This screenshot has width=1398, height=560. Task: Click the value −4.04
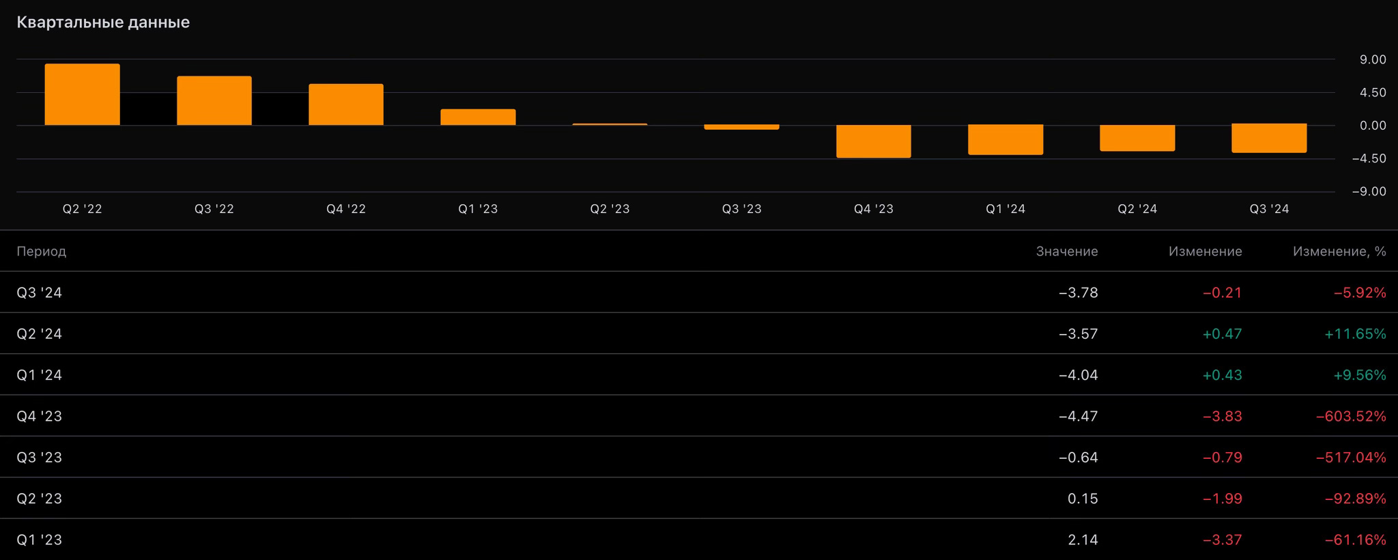click(1078, 375)
